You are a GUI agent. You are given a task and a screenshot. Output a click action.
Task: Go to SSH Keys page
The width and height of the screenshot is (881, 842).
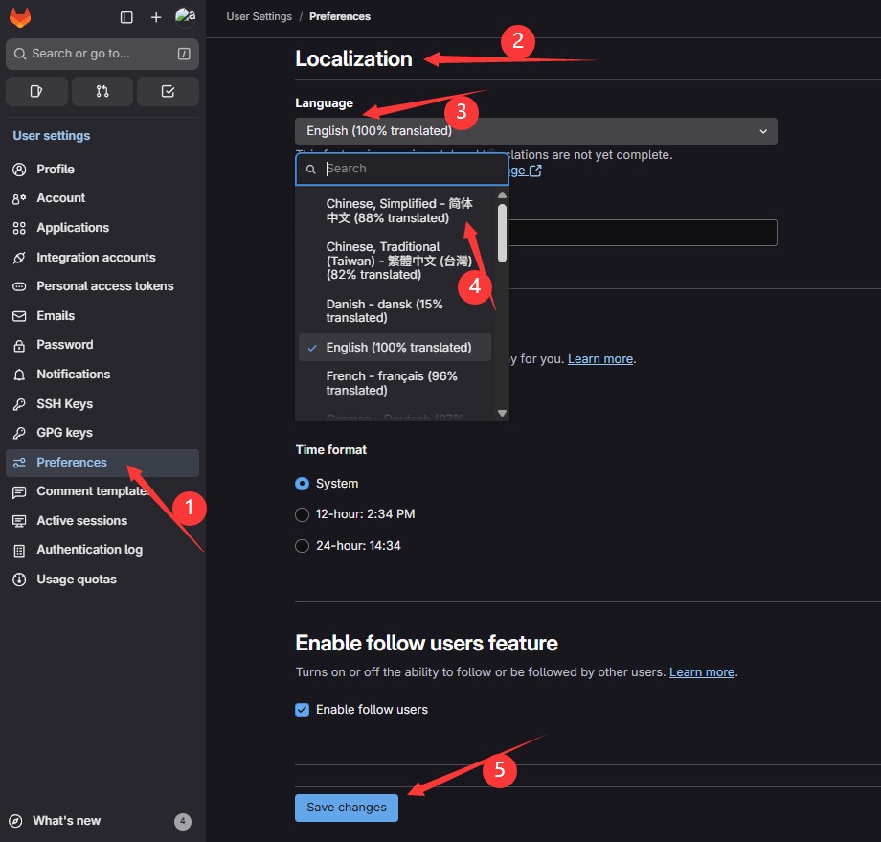click(102, 404)
